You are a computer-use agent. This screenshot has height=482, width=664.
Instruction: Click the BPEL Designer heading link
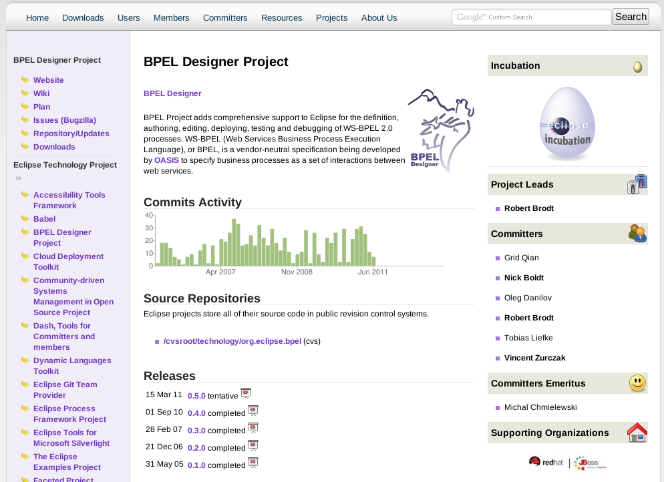(x=172, y=93)
